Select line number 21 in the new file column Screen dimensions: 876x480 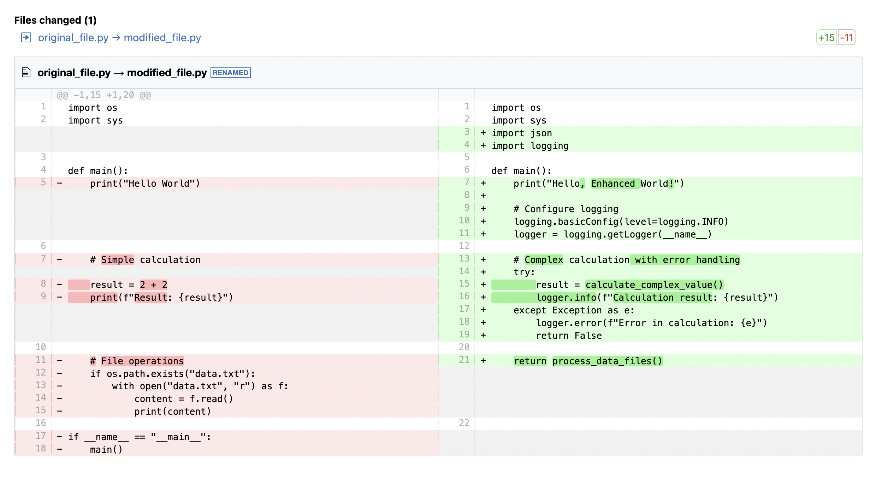pos(465,360)
